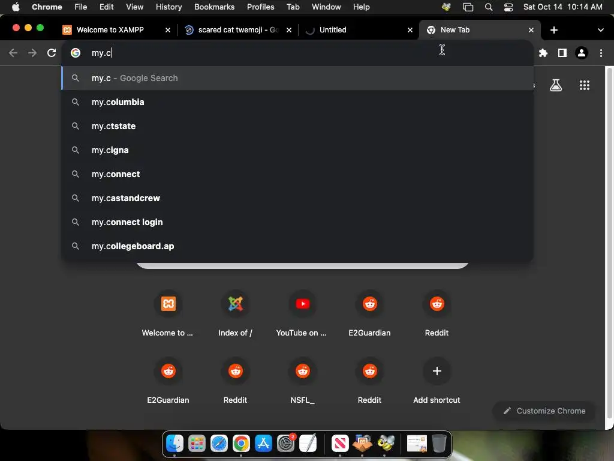
Task: Select the New Tab tab
Action: tap(480, 30)
